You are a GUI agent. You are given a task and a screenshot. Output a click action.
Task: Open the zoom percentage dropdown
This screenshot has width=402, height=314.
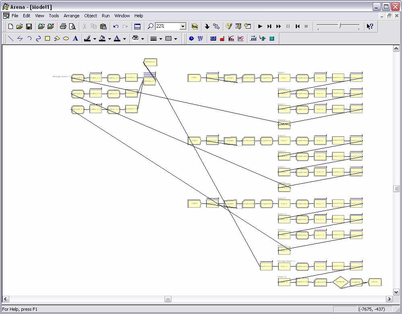(182, 27)
